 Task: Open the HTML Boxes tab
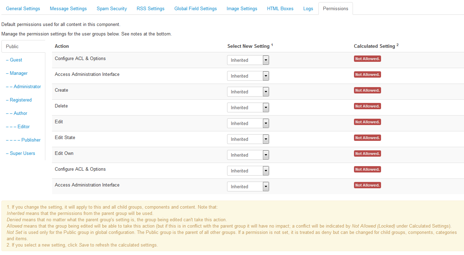[280, 8]
